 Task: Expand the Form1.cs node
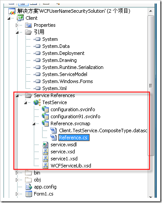(x=17, y=194)
